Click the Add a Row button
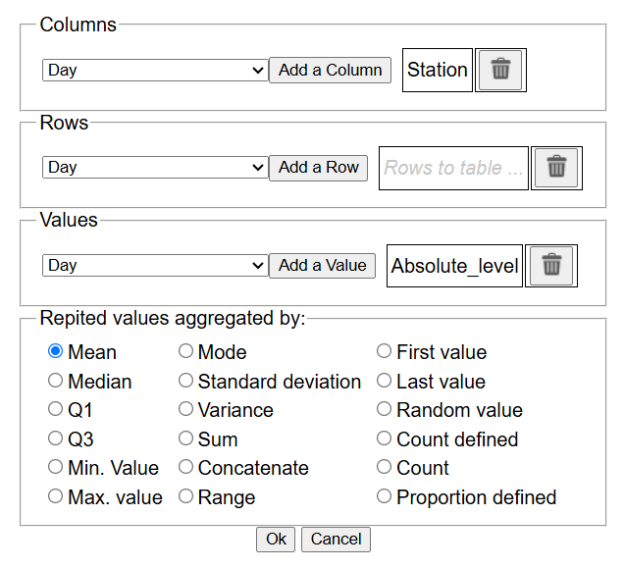 (319, 168)
